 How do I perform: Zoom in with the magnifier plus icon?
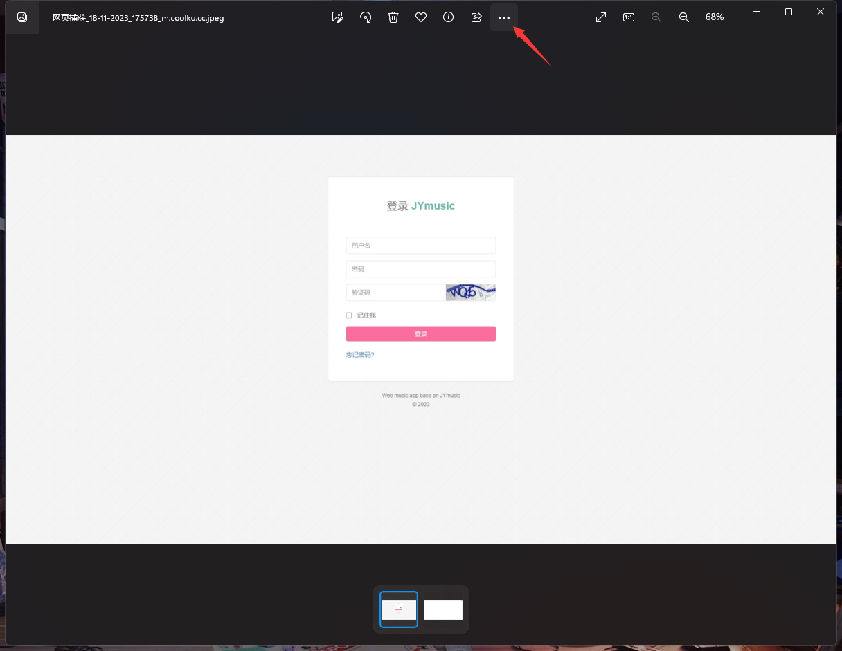click(x=684, y=17)
